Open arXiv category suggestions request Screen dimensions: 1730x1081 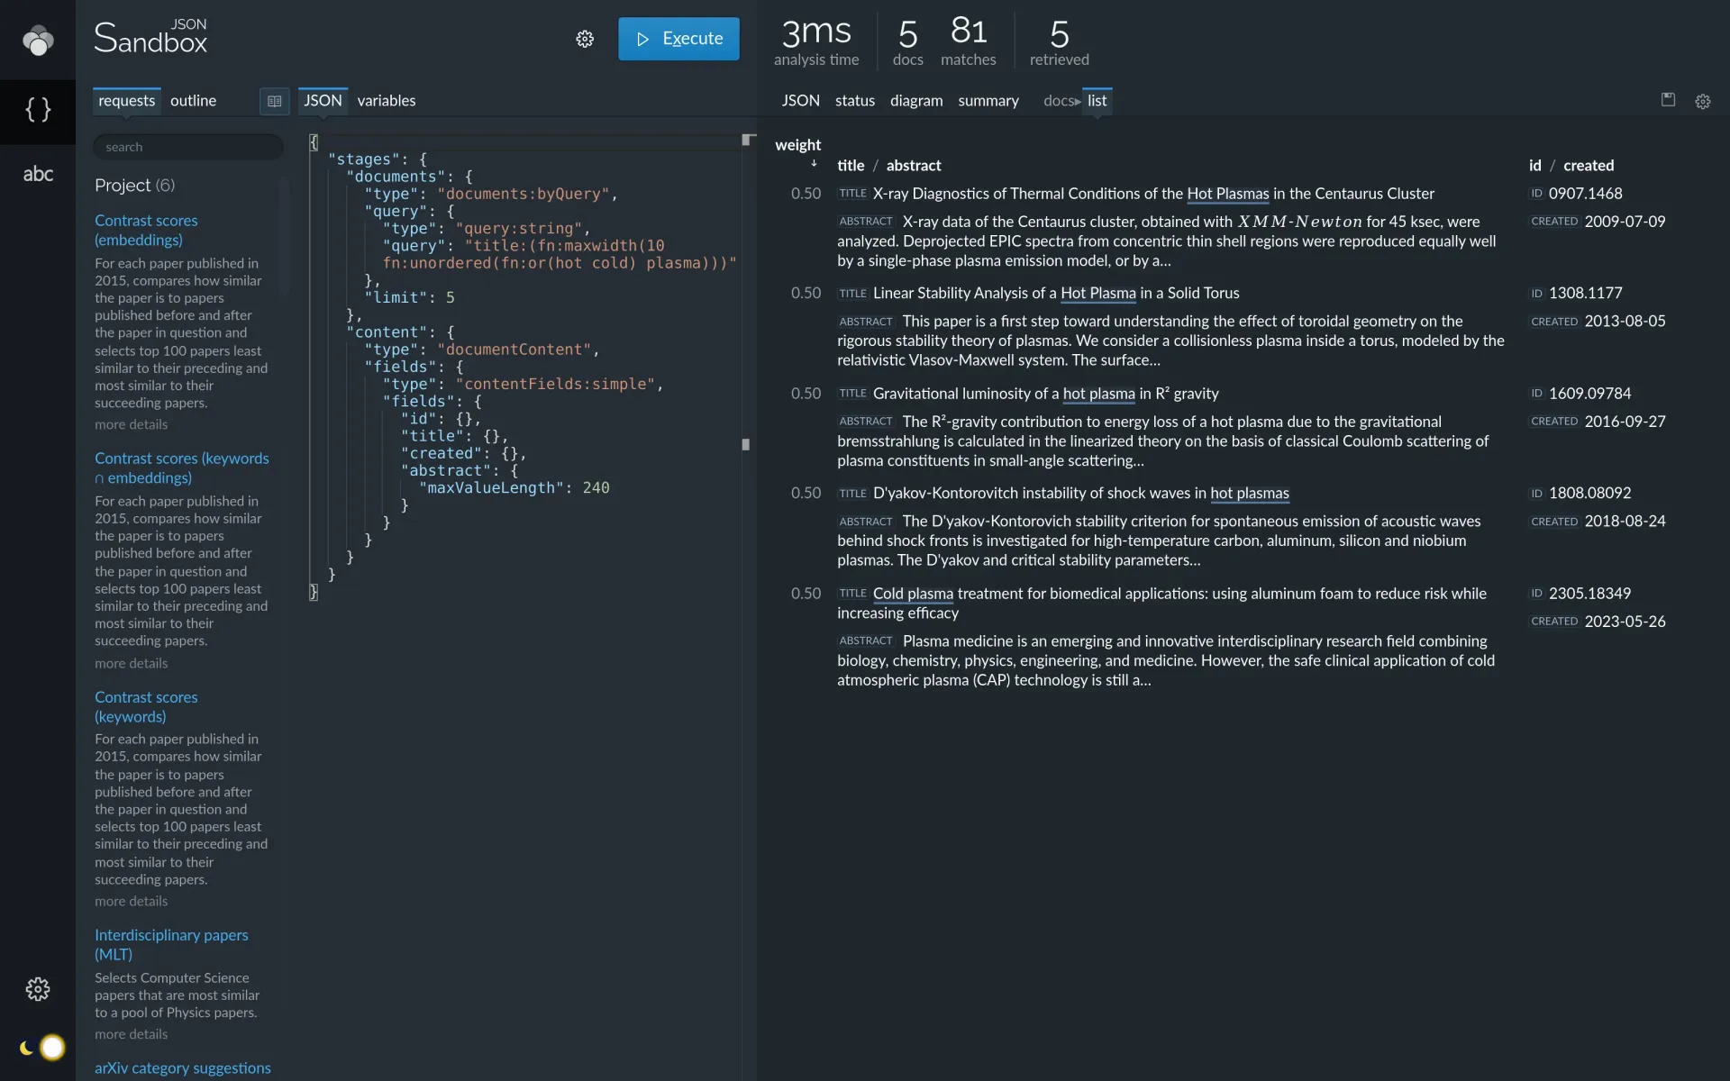click(183, 1067)
